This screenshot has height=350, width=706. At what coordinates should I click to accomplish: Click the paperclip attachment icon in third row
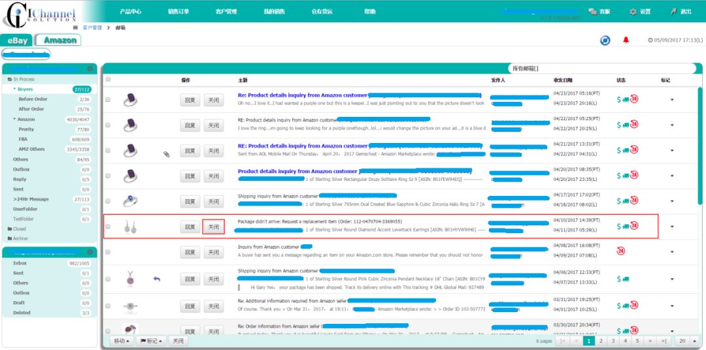pyautogui.click(x=166, y=154)
